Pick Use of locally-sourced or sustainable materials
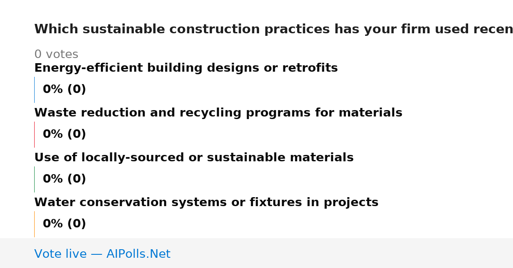513x268 pixels. (194, 158)
